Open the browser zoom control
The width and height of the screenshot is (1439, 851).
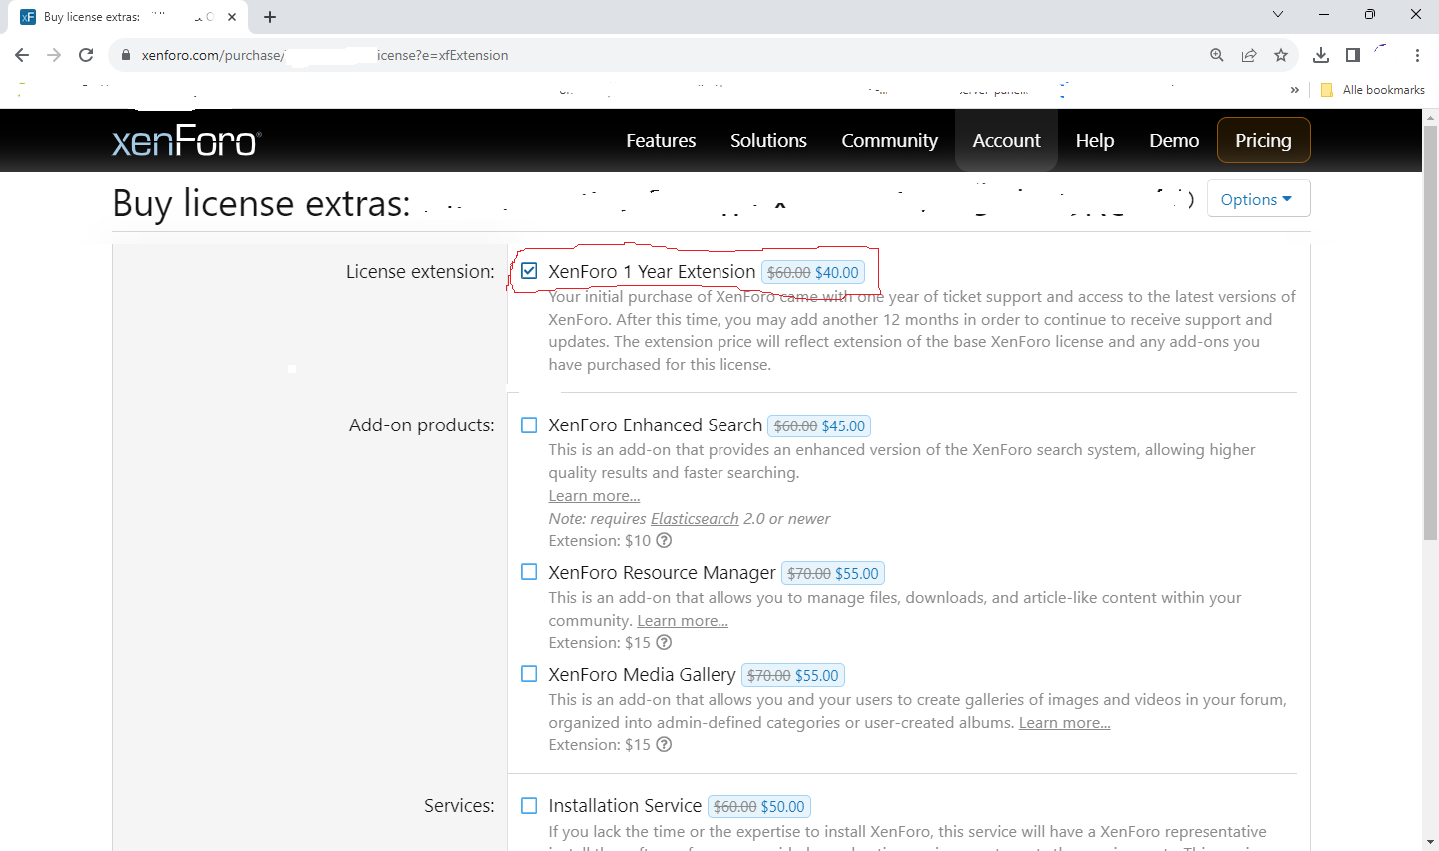(1217, 55)
